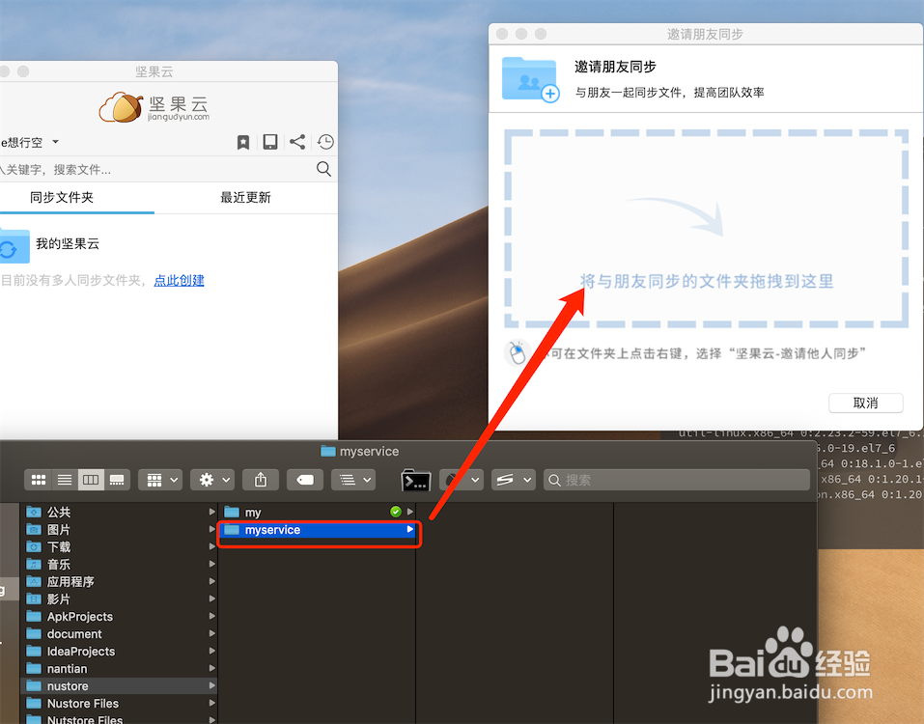Select the myservice folder in Finder
Image resolution: width=924 pixels, height=724 pixels.
click(x=318, y=530)
